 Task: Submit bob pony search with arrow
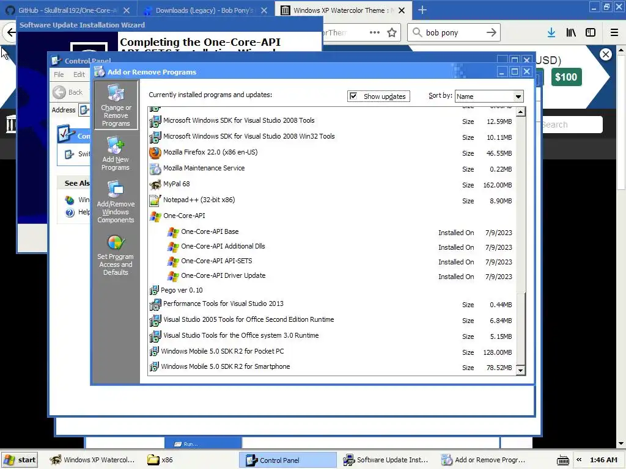coord(492,33)
